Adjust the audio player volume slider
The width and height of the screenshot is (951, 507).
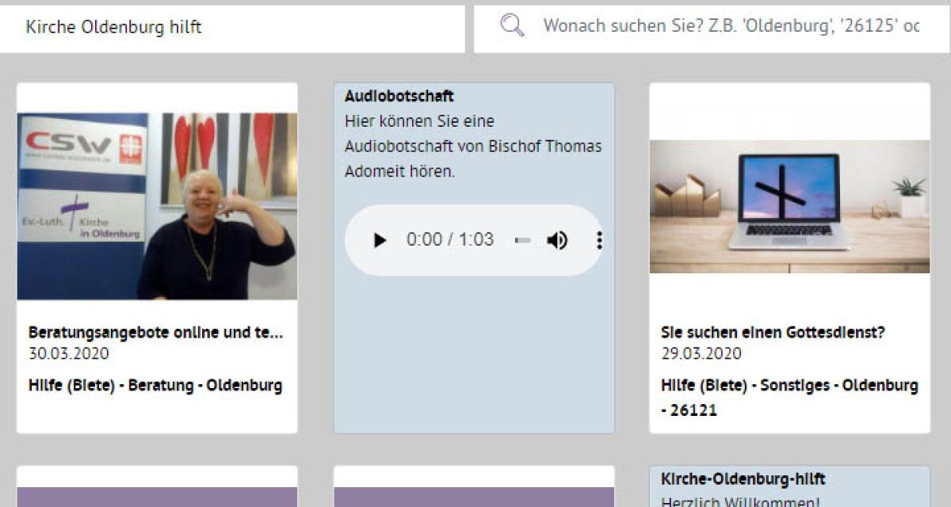tap(523, 240)
